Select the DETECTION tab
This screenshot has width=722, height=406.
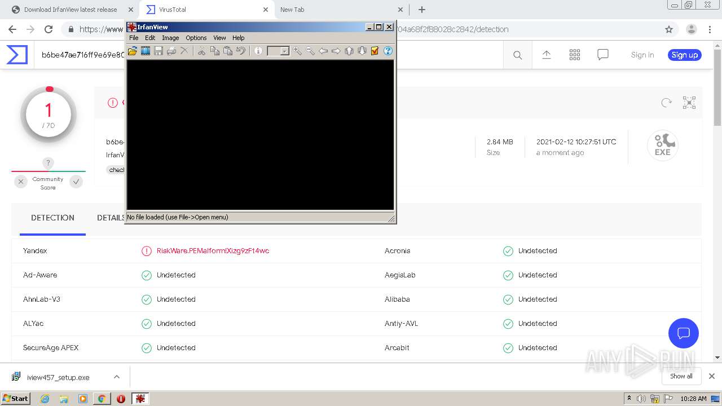pos(52,218)
